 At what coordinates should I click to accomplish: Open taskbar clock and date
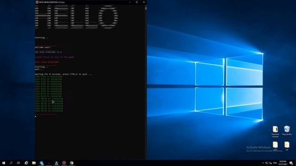[283, 163]
